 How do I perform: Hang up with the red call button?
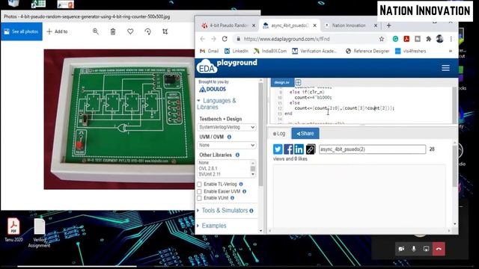pyautogui.click(x=439, y=249)
